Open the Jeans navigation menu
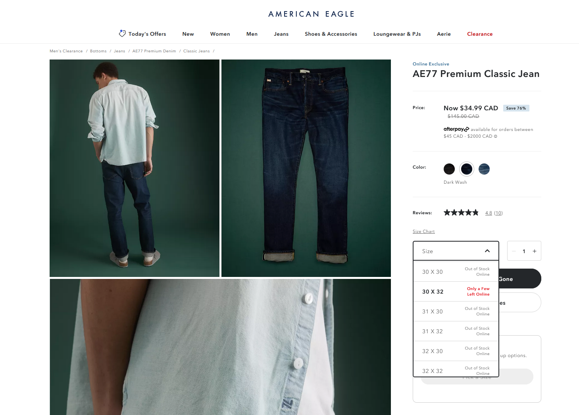Screen dimensions: 579x415 [281, 34]
